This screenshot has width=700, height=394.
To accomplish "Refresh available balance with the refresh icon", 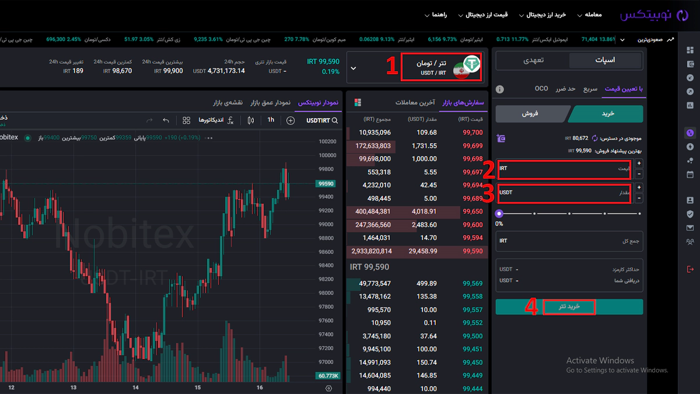I will click(594, 138).
